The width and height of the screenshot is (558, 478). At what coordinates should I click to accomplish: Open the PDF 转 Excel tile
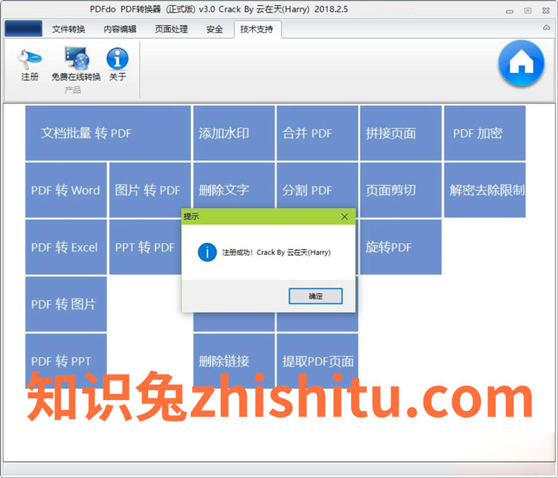65,247
